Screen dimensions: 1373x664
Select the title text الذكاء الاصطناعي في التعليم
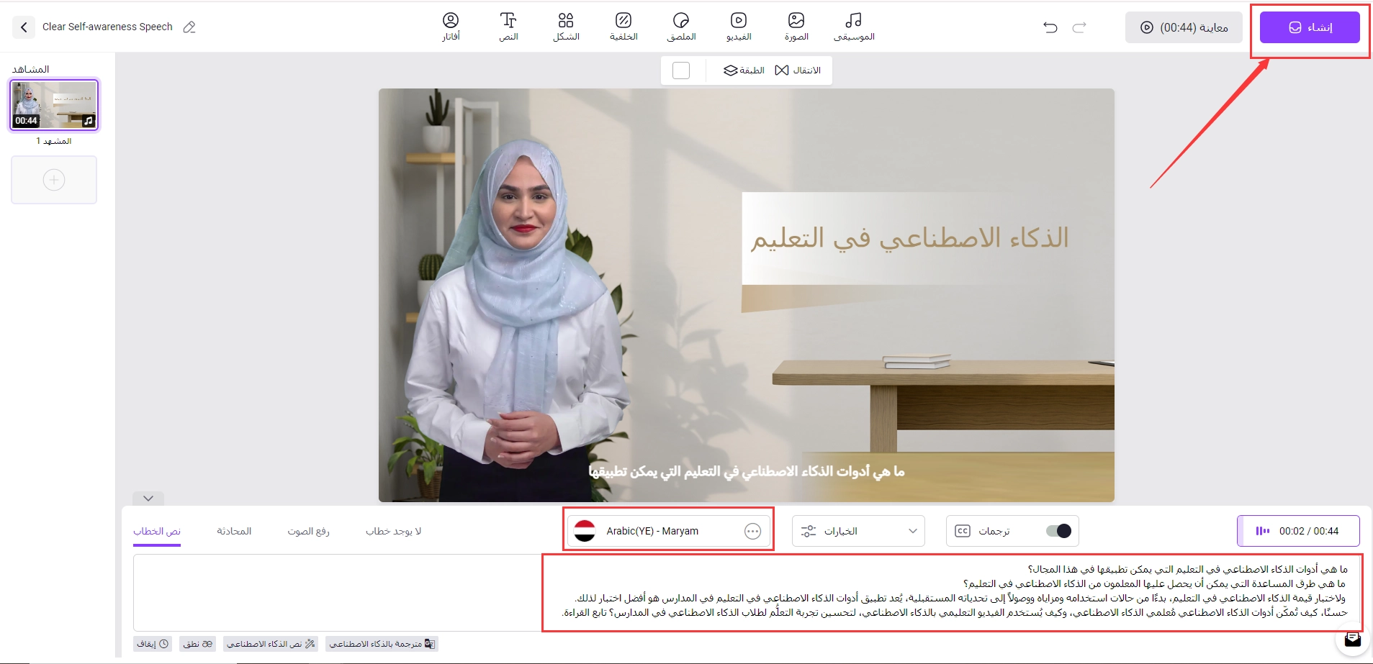910,237
